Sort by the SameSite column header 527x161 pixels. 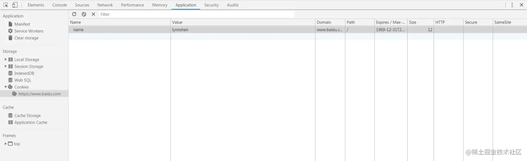point(510,22)
